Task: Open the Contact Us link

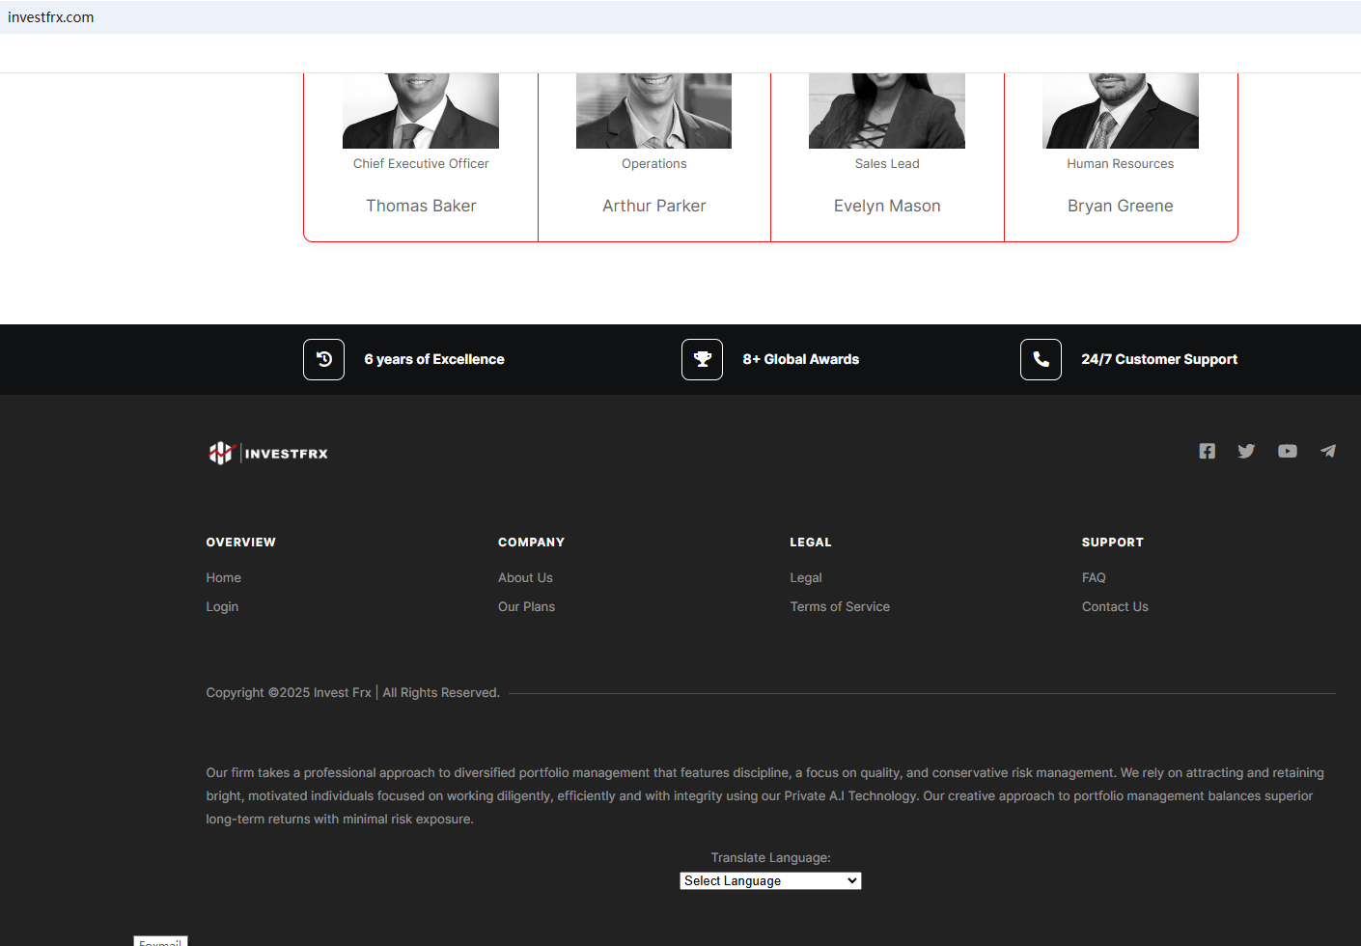Action: [x=1115, y=606]
